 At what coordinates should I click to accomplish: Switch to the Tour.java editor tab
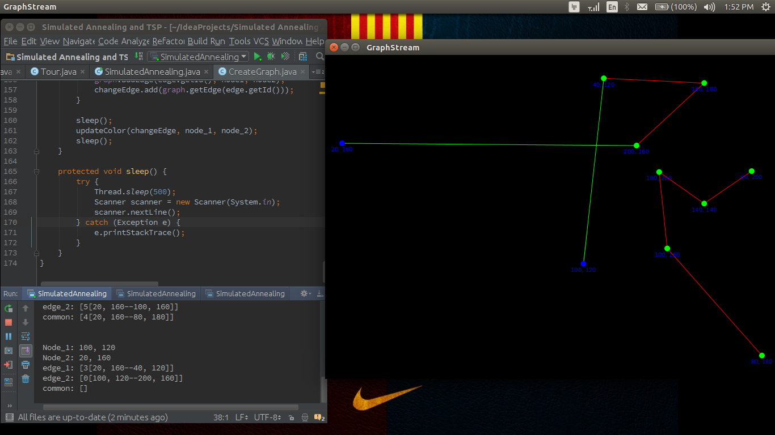point(58,72)
